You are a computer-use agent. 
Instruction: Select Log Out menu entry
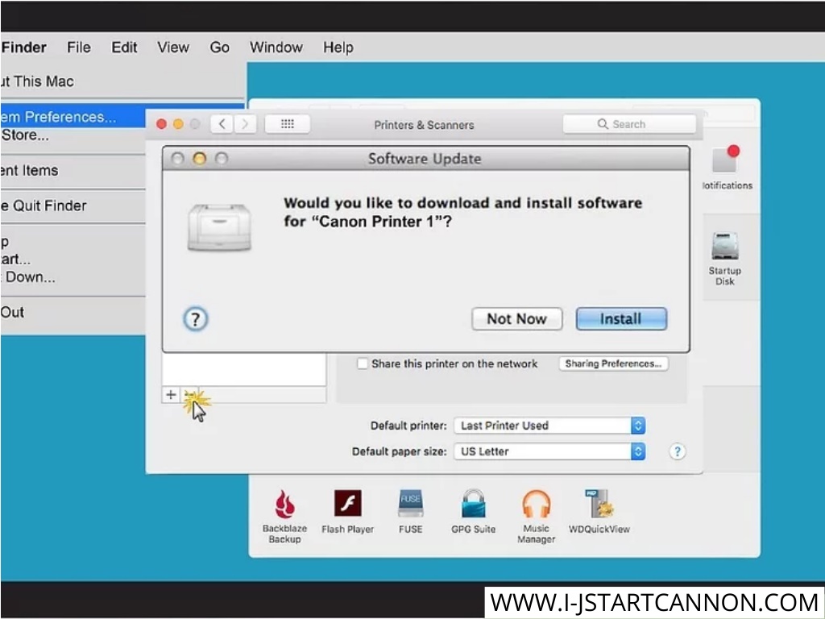[x=73, y=313]
